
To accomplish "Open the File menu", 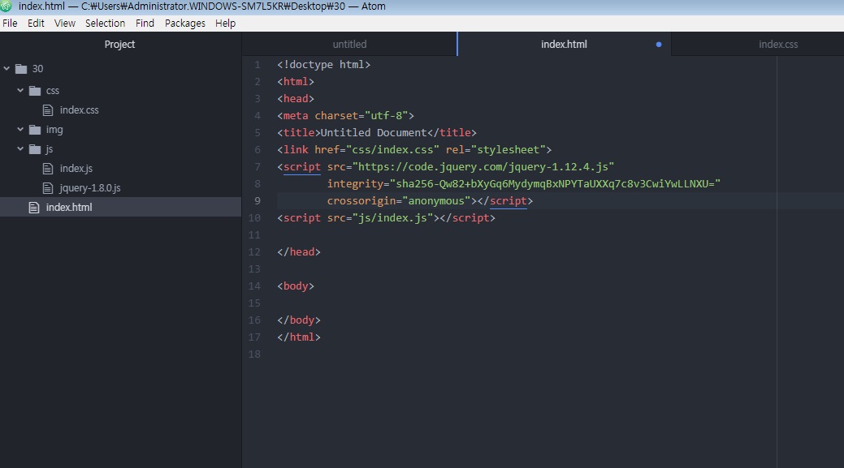I will point(10,23).
